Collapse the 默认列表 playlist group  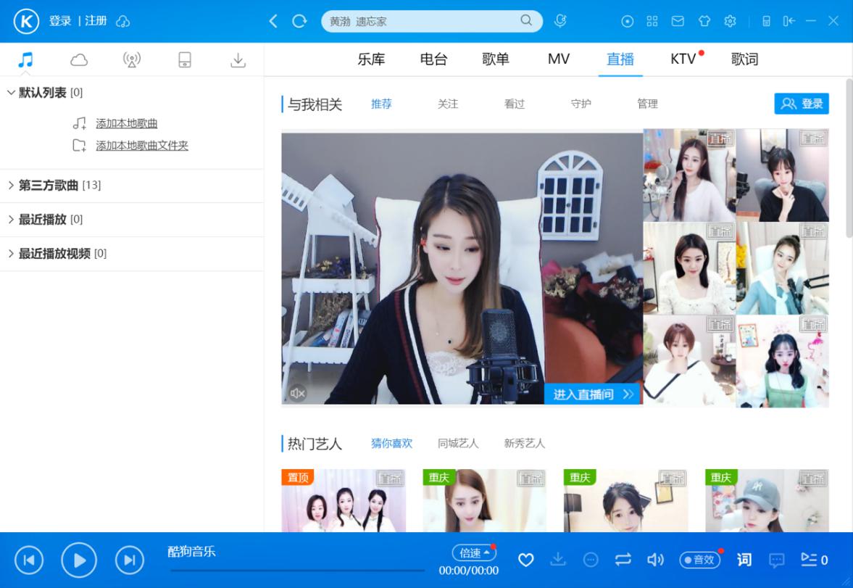[x=12, y=93]
